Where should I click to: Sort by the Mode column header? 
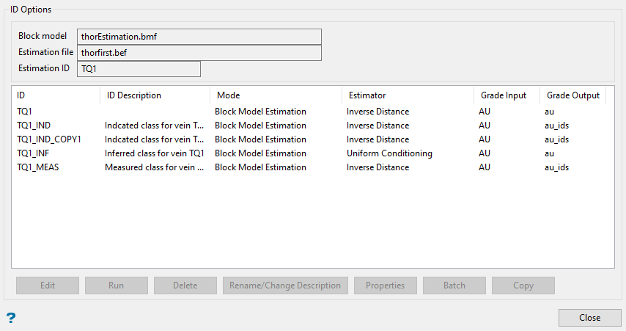[276, 95]
